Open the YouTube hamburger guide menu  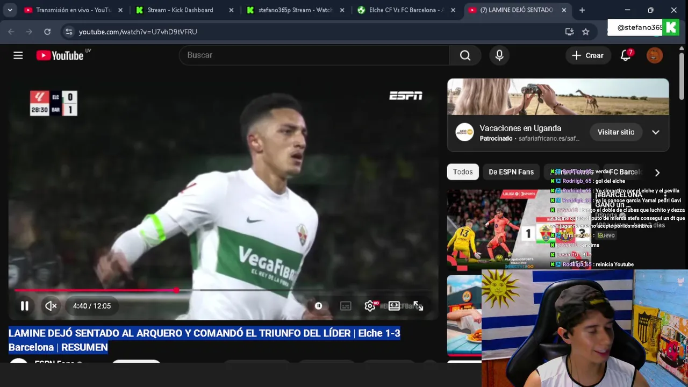click(18, 55)
